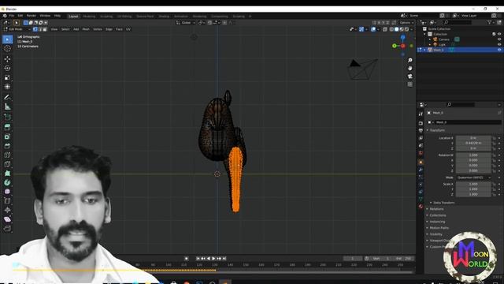Expand the Camera tree item

(430, 39)
